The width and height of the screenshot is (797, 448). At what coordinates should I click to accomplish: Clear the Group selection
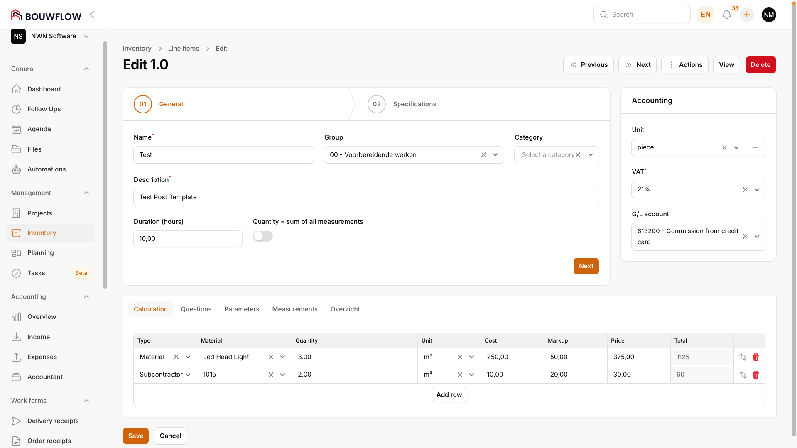pos(483,155)
